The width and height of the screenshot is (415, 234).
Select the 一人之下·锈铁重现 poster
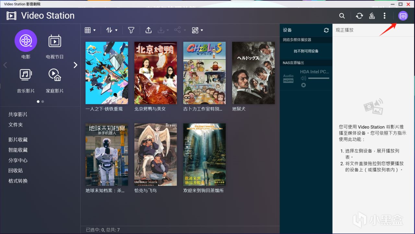[x=107, y=73]
